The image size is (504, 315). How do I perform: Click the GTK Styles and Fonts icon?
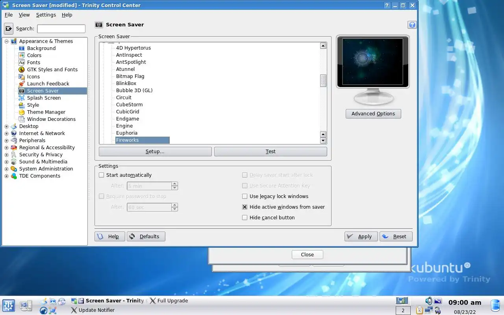(22, 70)
